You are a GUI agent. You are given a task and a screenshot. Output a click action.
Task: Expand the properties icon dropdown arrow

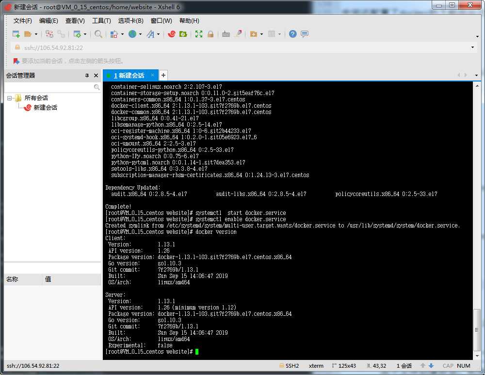click(x=85, y=34)
